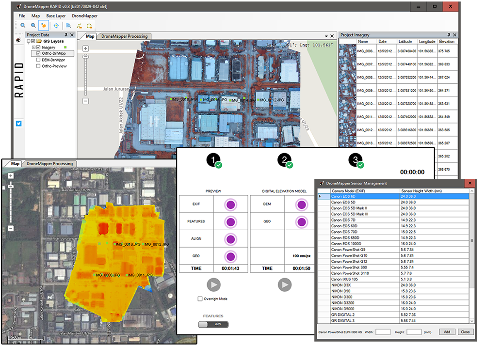Close the active Map document tab

tap(332, 36)
